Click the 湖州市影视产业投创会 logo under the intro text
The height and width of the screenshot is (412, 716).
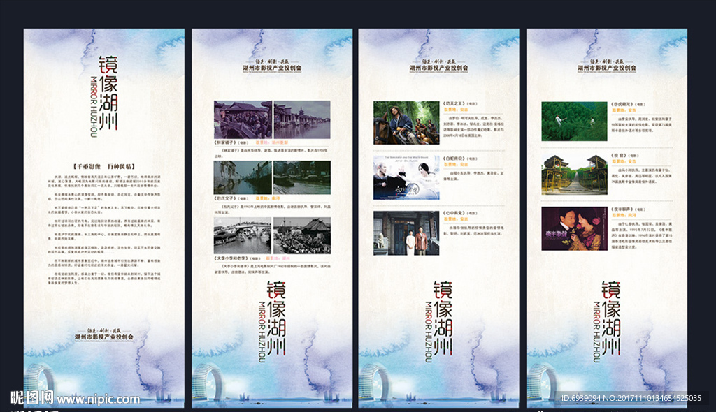click(x=104, y=334)
